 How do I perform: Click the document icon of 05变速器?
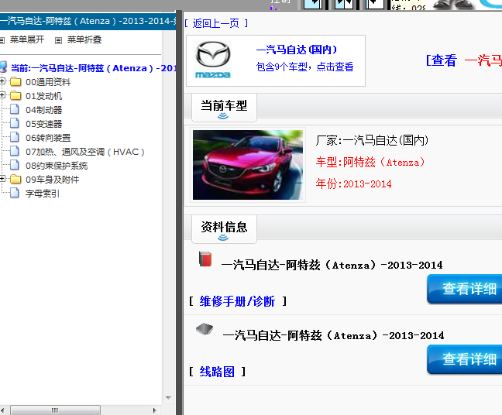coord(15,123)
